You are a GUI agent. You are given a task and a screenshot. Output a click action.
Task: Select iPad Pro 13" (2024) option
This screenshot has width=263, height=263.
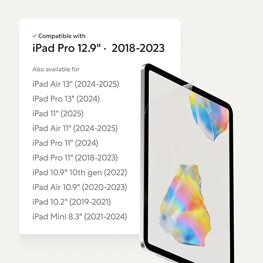pos(66,99)
